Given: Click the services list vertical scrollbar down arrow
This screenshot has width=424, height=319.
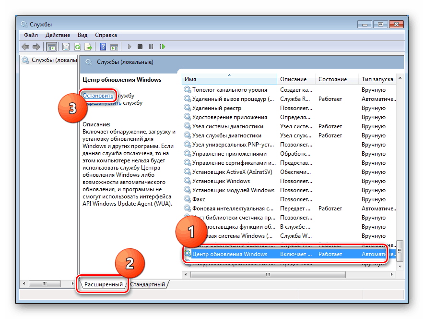Looking at the screenshot, I should tap(400, 267).
